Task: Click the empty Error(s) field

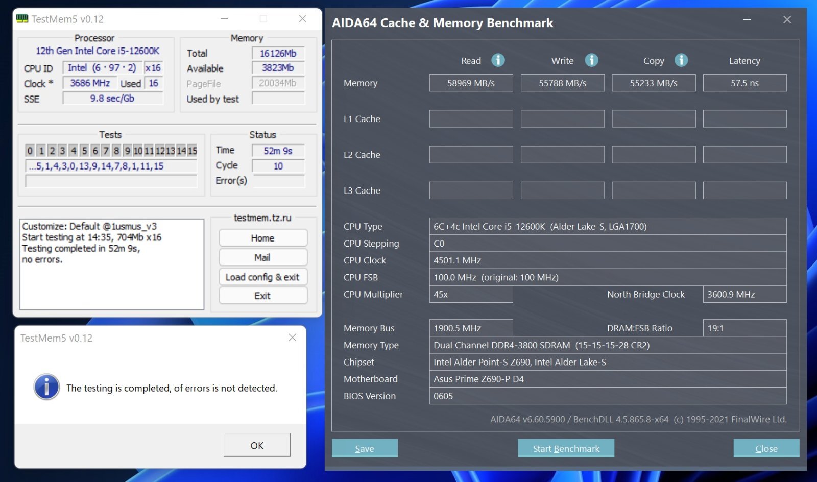Action: tap(278, 181)
